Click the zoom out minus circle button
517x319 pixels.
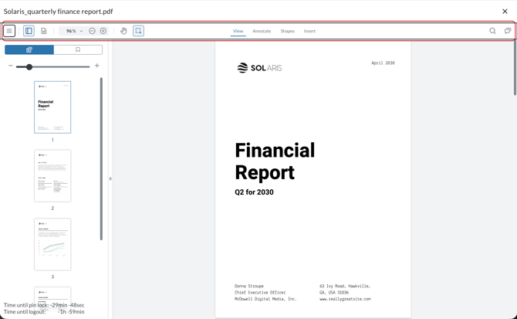pyautogui.click(x=93, y=31)
